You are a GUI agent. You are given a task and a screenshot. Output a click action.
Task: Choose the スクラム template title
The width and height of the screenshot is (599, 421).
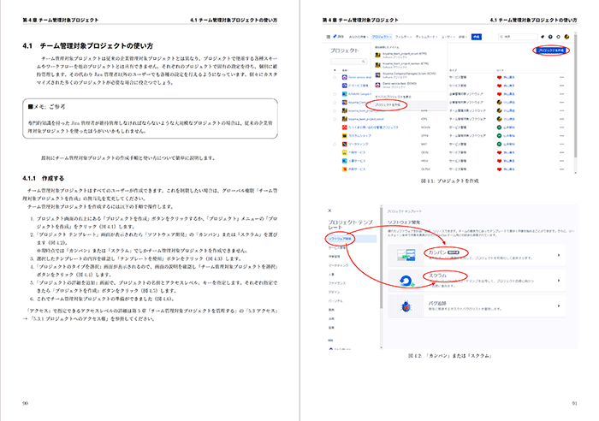point(437,276)
